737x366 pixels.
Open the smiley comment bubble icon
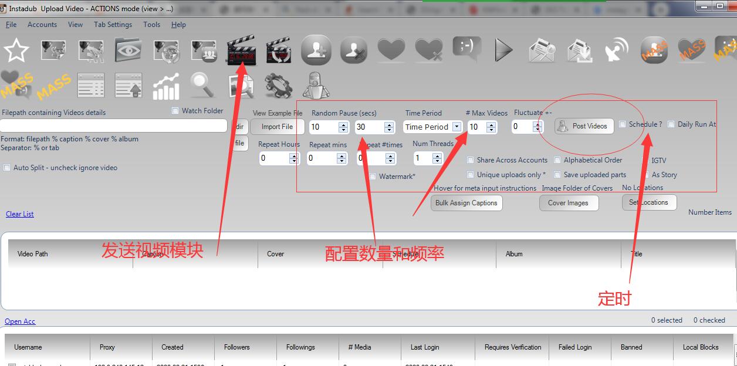click(466, 49)
